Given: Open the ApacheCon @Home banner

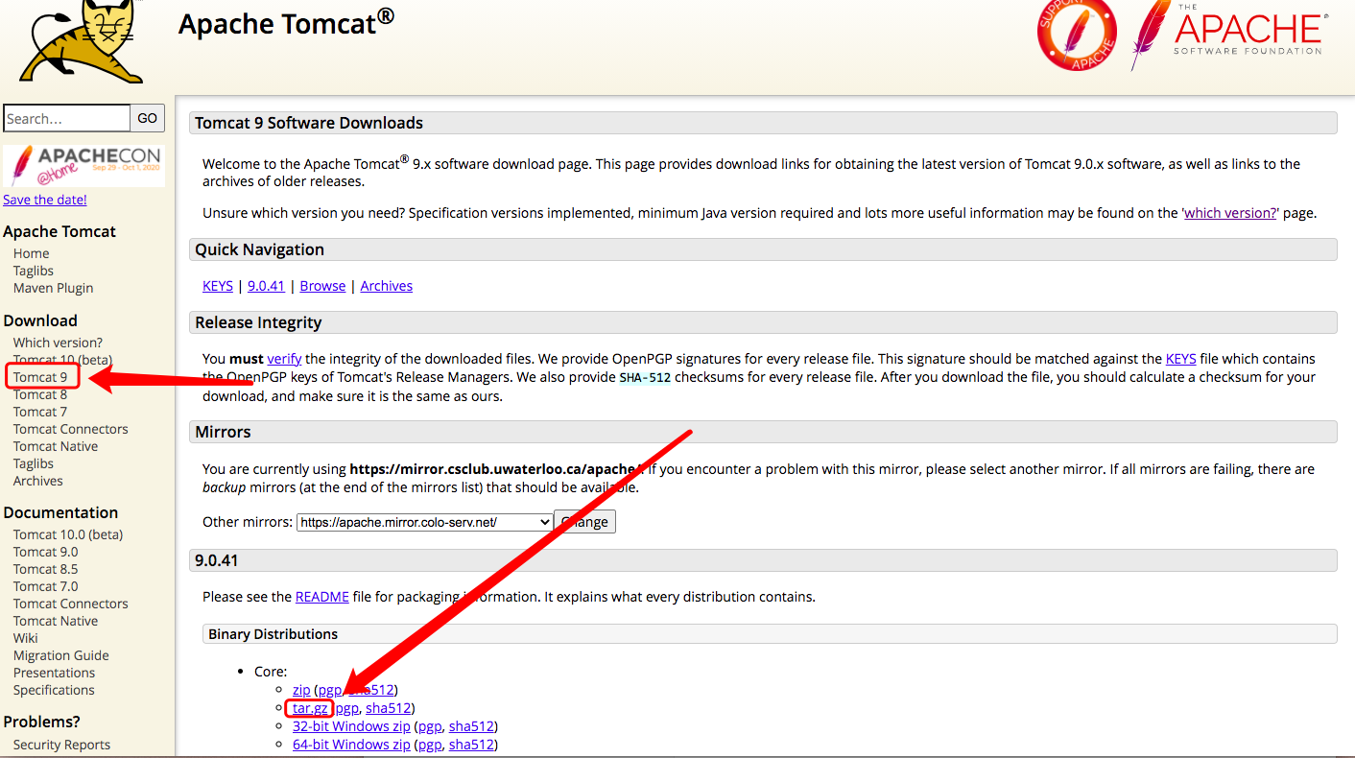Looking at the screenshot, I should [x=83, y=165].
